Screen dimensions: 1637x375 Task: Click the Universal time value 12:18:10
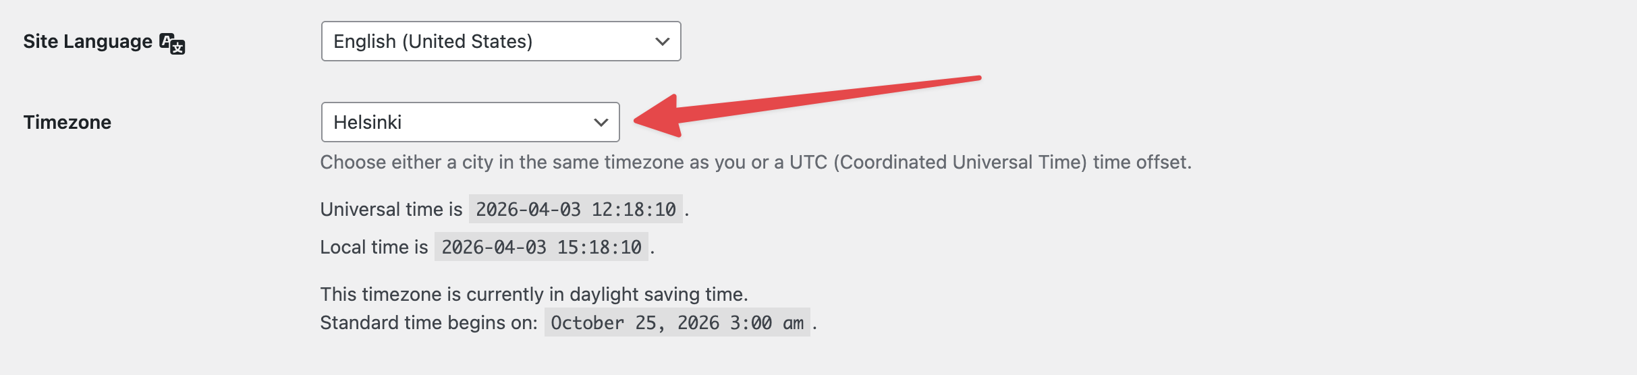576,209
